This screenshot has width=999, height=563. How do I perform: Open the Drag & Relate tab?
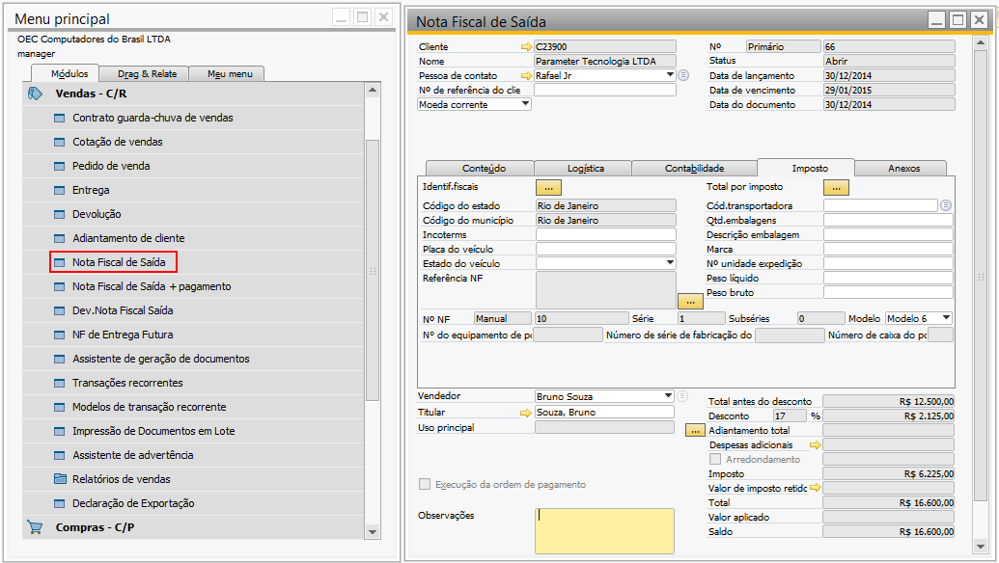point(147,74)
